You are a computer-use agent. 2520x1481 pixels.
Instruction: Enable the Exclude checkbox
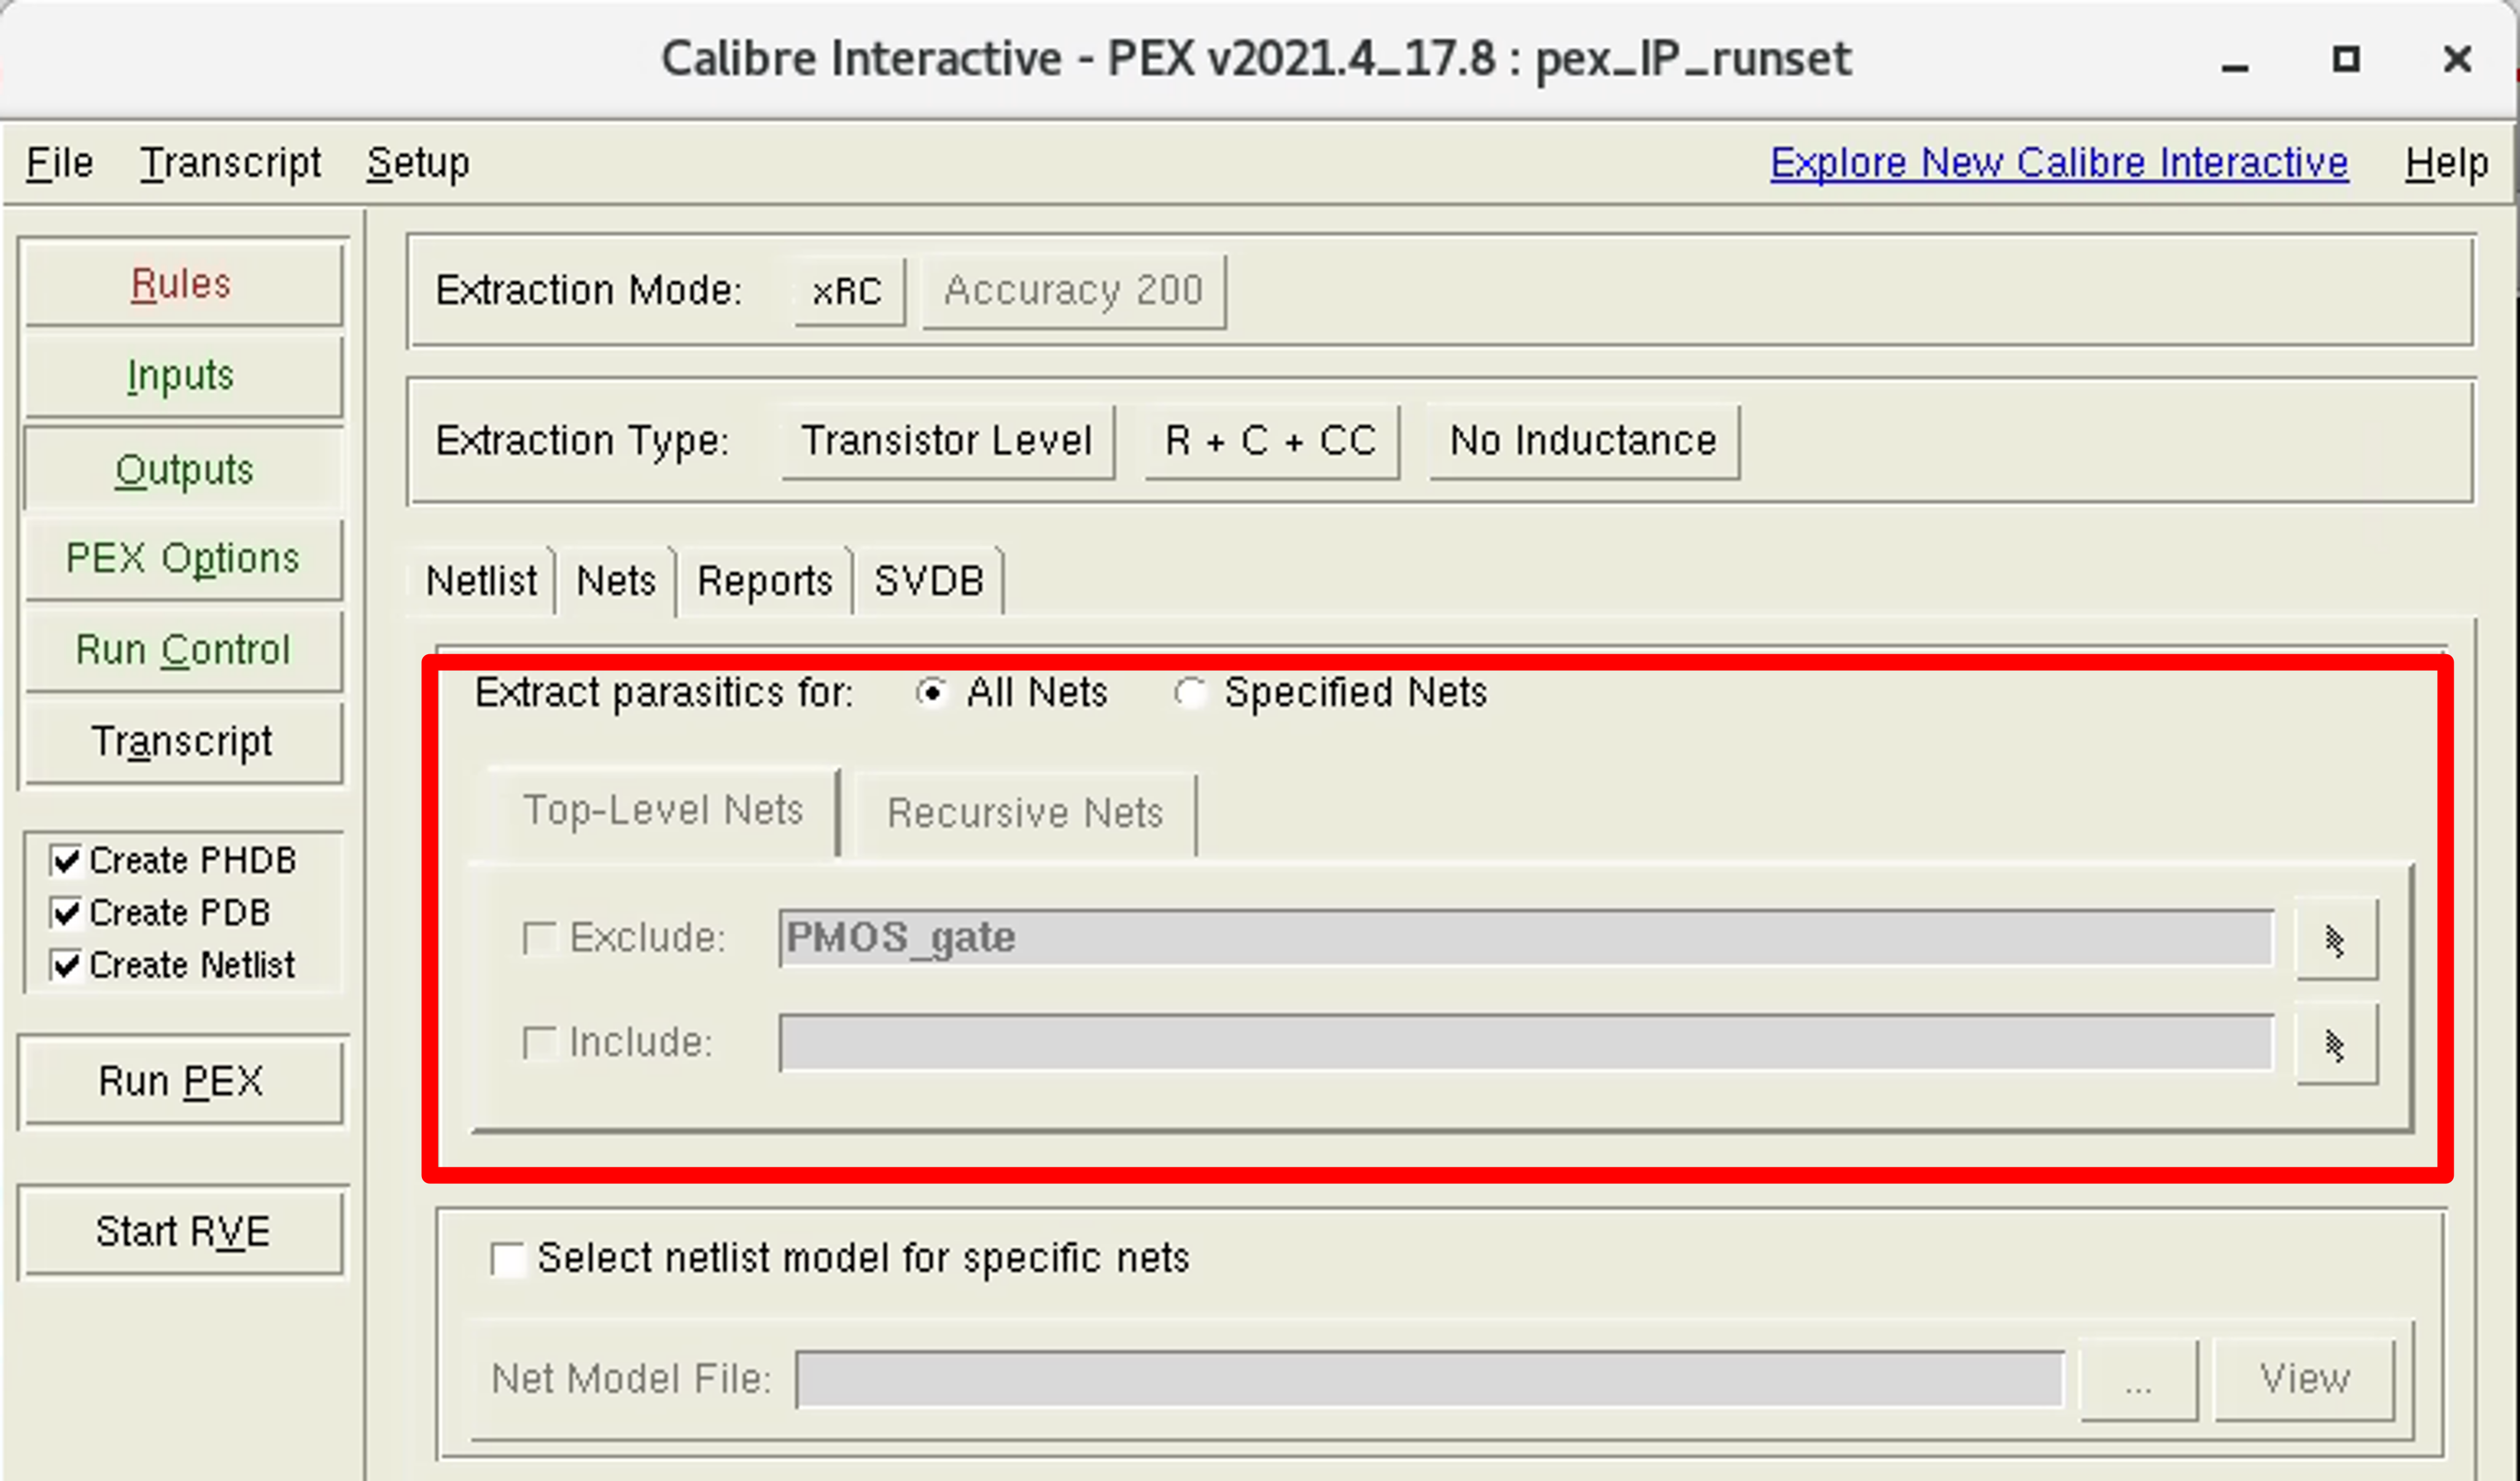pos(541,937)
